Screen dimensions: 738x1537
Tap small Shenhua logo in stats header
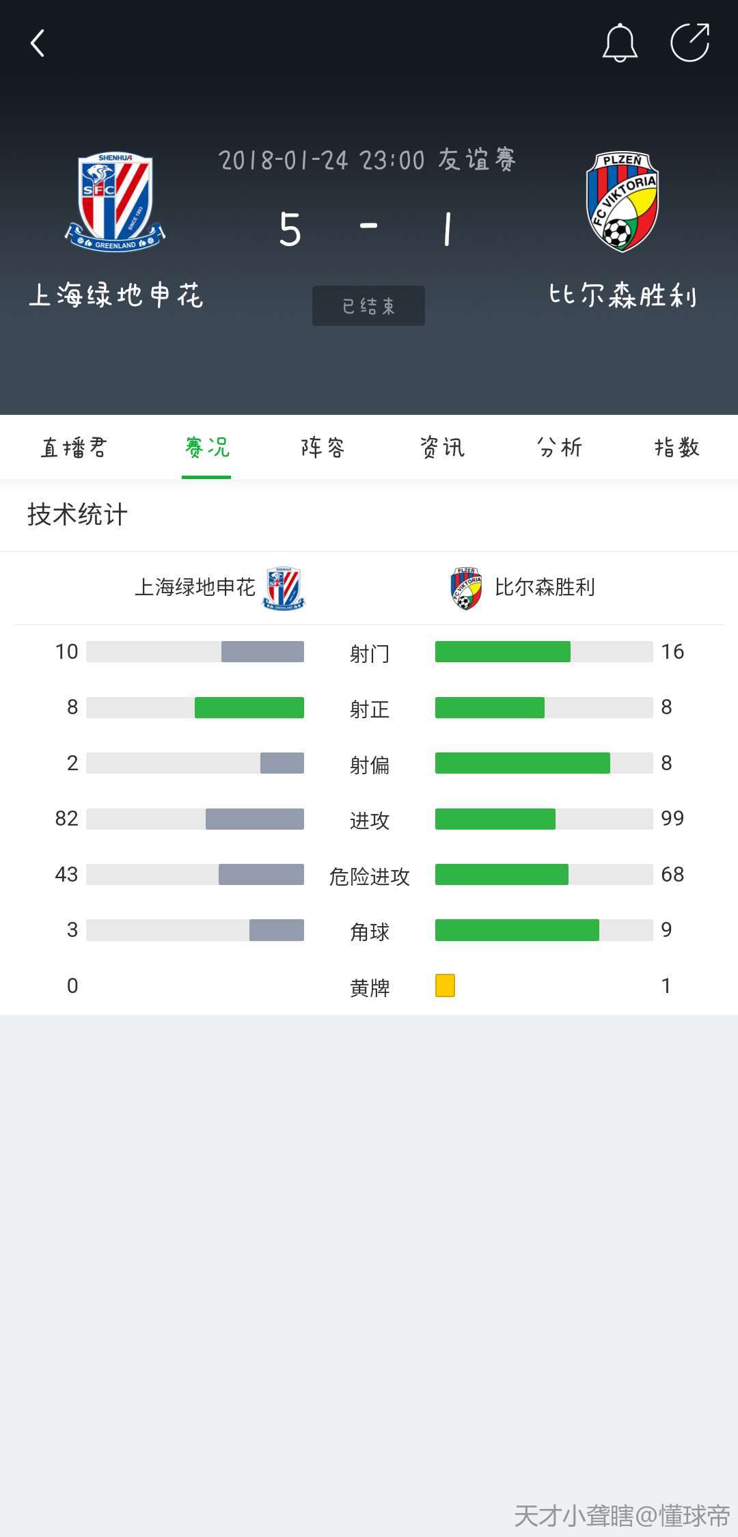click(x=284, y=588)
